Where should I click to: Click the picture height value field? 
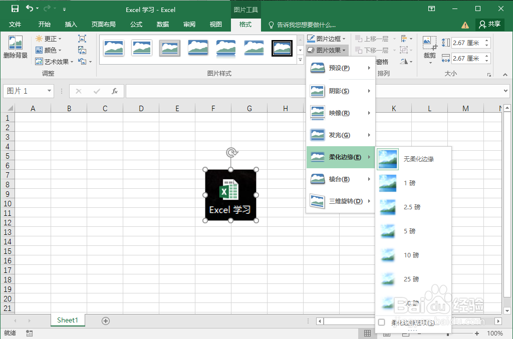pyautogui.click(x=467, y=43)
